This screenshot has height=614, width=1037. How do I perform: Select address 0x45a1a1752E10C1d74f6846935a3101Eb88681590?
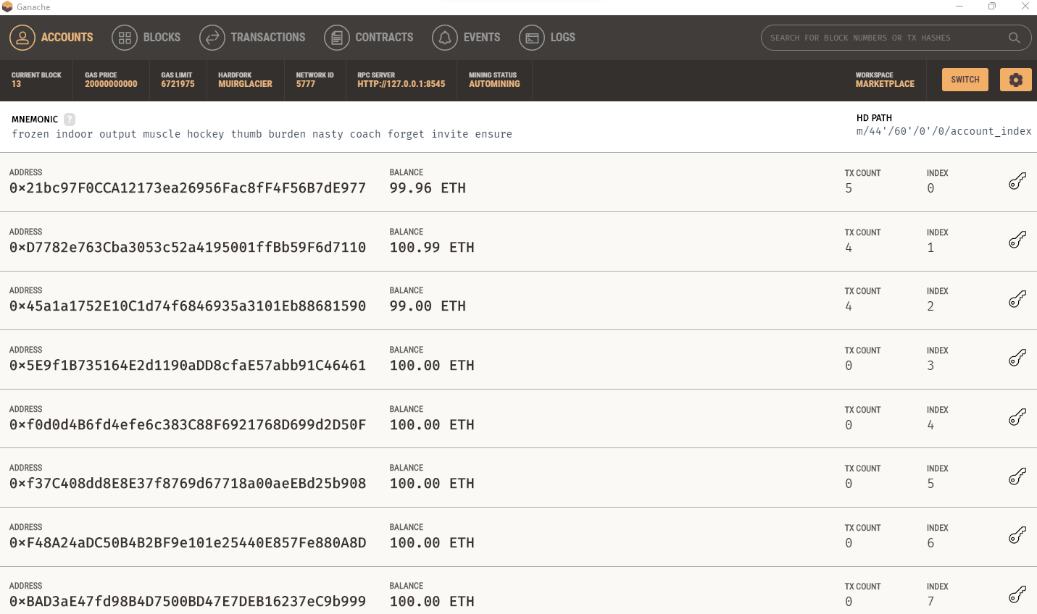[x=188, y=306]
